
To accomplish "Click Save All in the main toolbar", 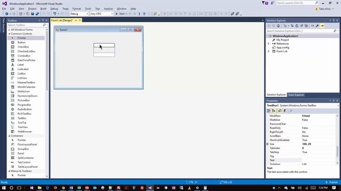I will (37, 14).
